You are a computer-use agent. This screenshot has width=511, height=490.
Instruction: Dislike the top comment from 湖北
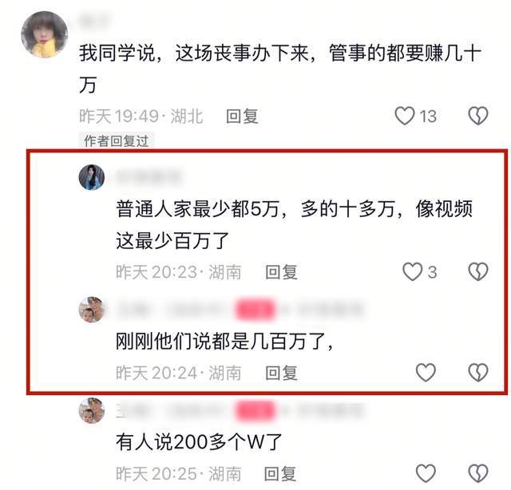[x=478, y=116]
